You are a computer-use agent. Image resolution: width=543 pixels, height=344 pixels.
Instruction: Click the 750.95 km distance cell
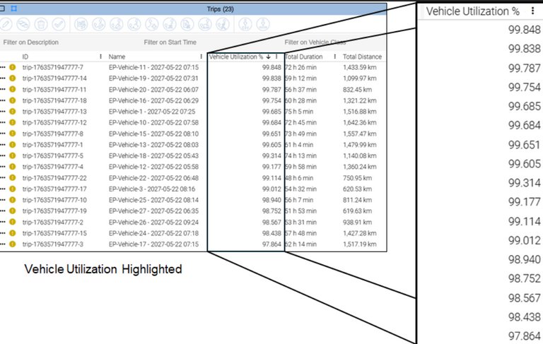pos(357,177)
